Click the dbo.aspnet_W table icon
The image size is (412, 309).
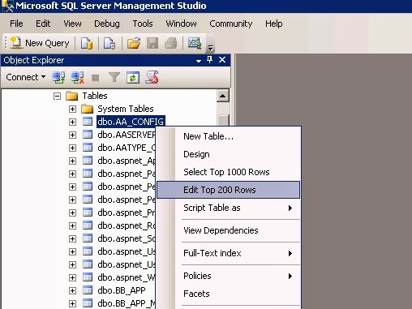pyautogui.click(x=88, y=277)
